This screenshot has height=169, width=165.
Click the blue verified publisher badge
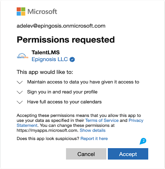click(x=72, y=59)
